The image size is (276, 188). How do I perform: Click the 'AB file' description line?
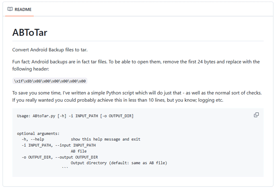79,151
